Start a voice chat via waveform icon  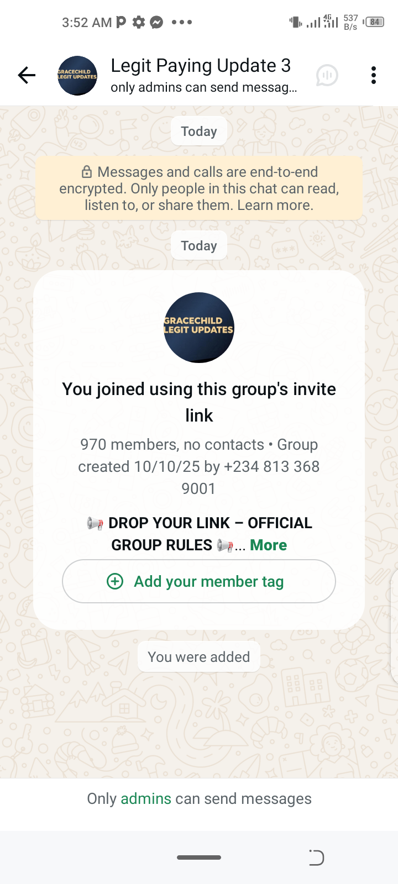327,75
